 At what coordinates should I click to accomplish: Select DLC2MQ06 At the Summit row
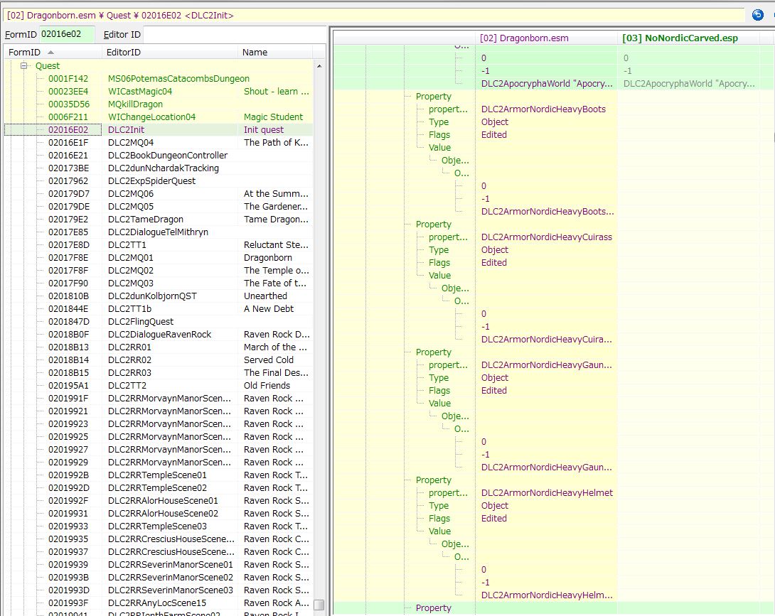[x=159, y=194]
